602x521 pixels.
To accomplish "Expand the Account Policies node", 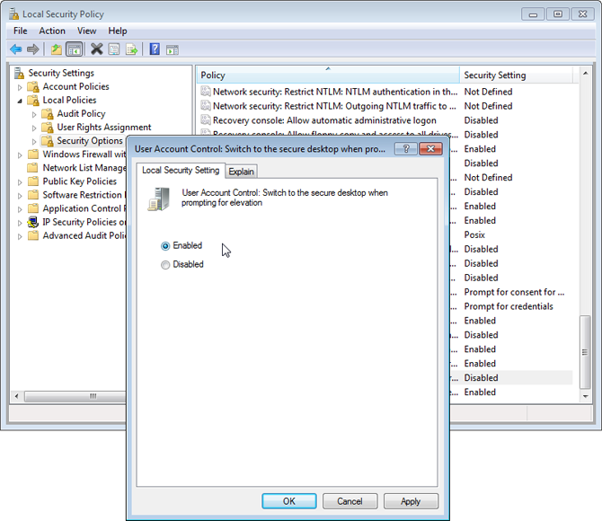I will click(20, 87).
